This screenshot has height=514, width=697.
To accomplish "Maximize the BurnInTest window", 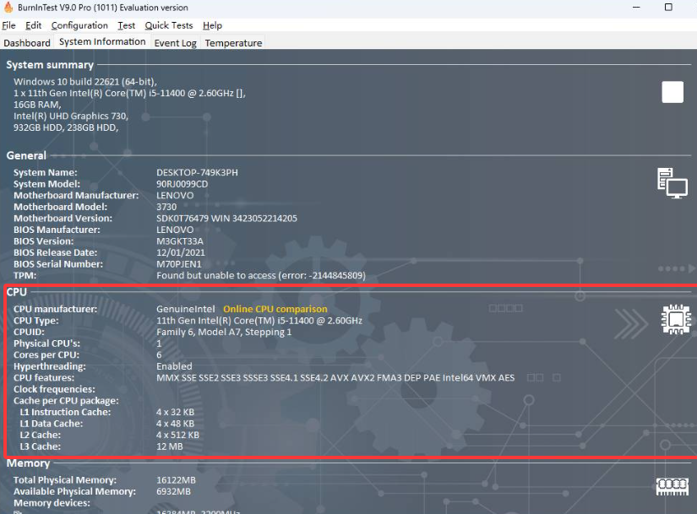I will pos(668,7).
